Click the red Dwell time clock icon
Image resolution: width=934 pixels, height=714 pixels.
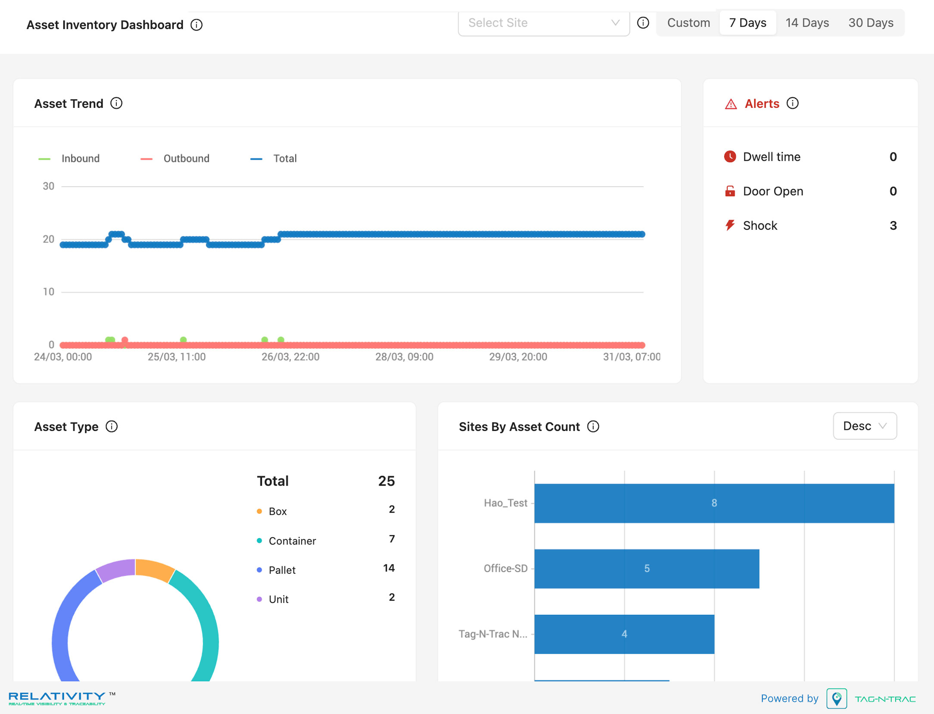pyautogui.click(x=730, y=157)
